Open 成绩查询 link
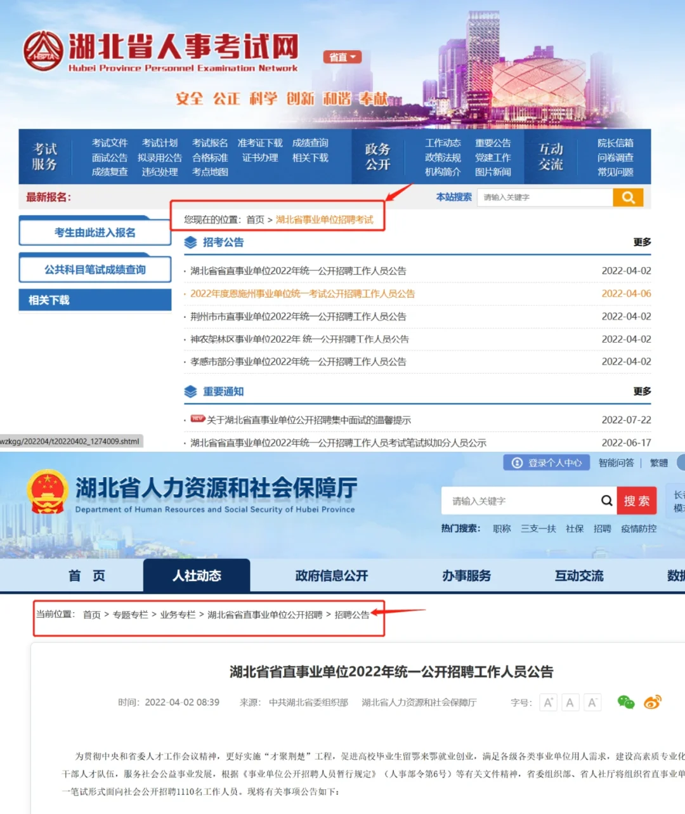Viewport: 685px width, 814px height. pos(310,143)
